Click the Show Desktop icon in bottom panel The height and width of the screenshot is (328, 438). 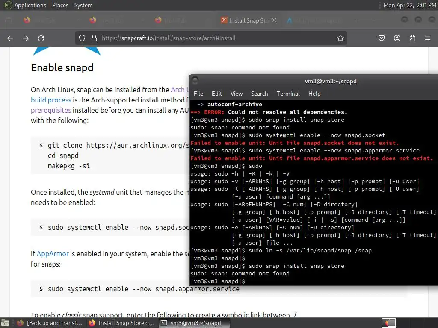point(5,323)
